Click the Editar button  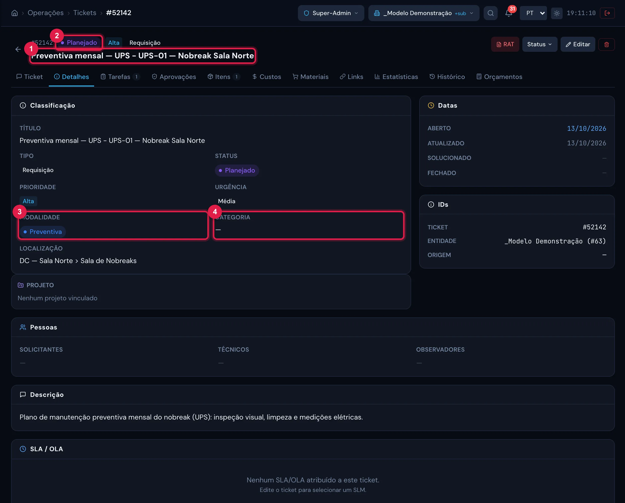click(x=578, y=44)
